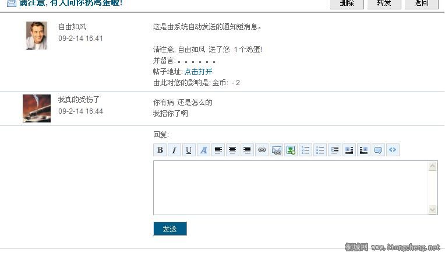Open the font style icon
The image size is (445, 256).
203,150
